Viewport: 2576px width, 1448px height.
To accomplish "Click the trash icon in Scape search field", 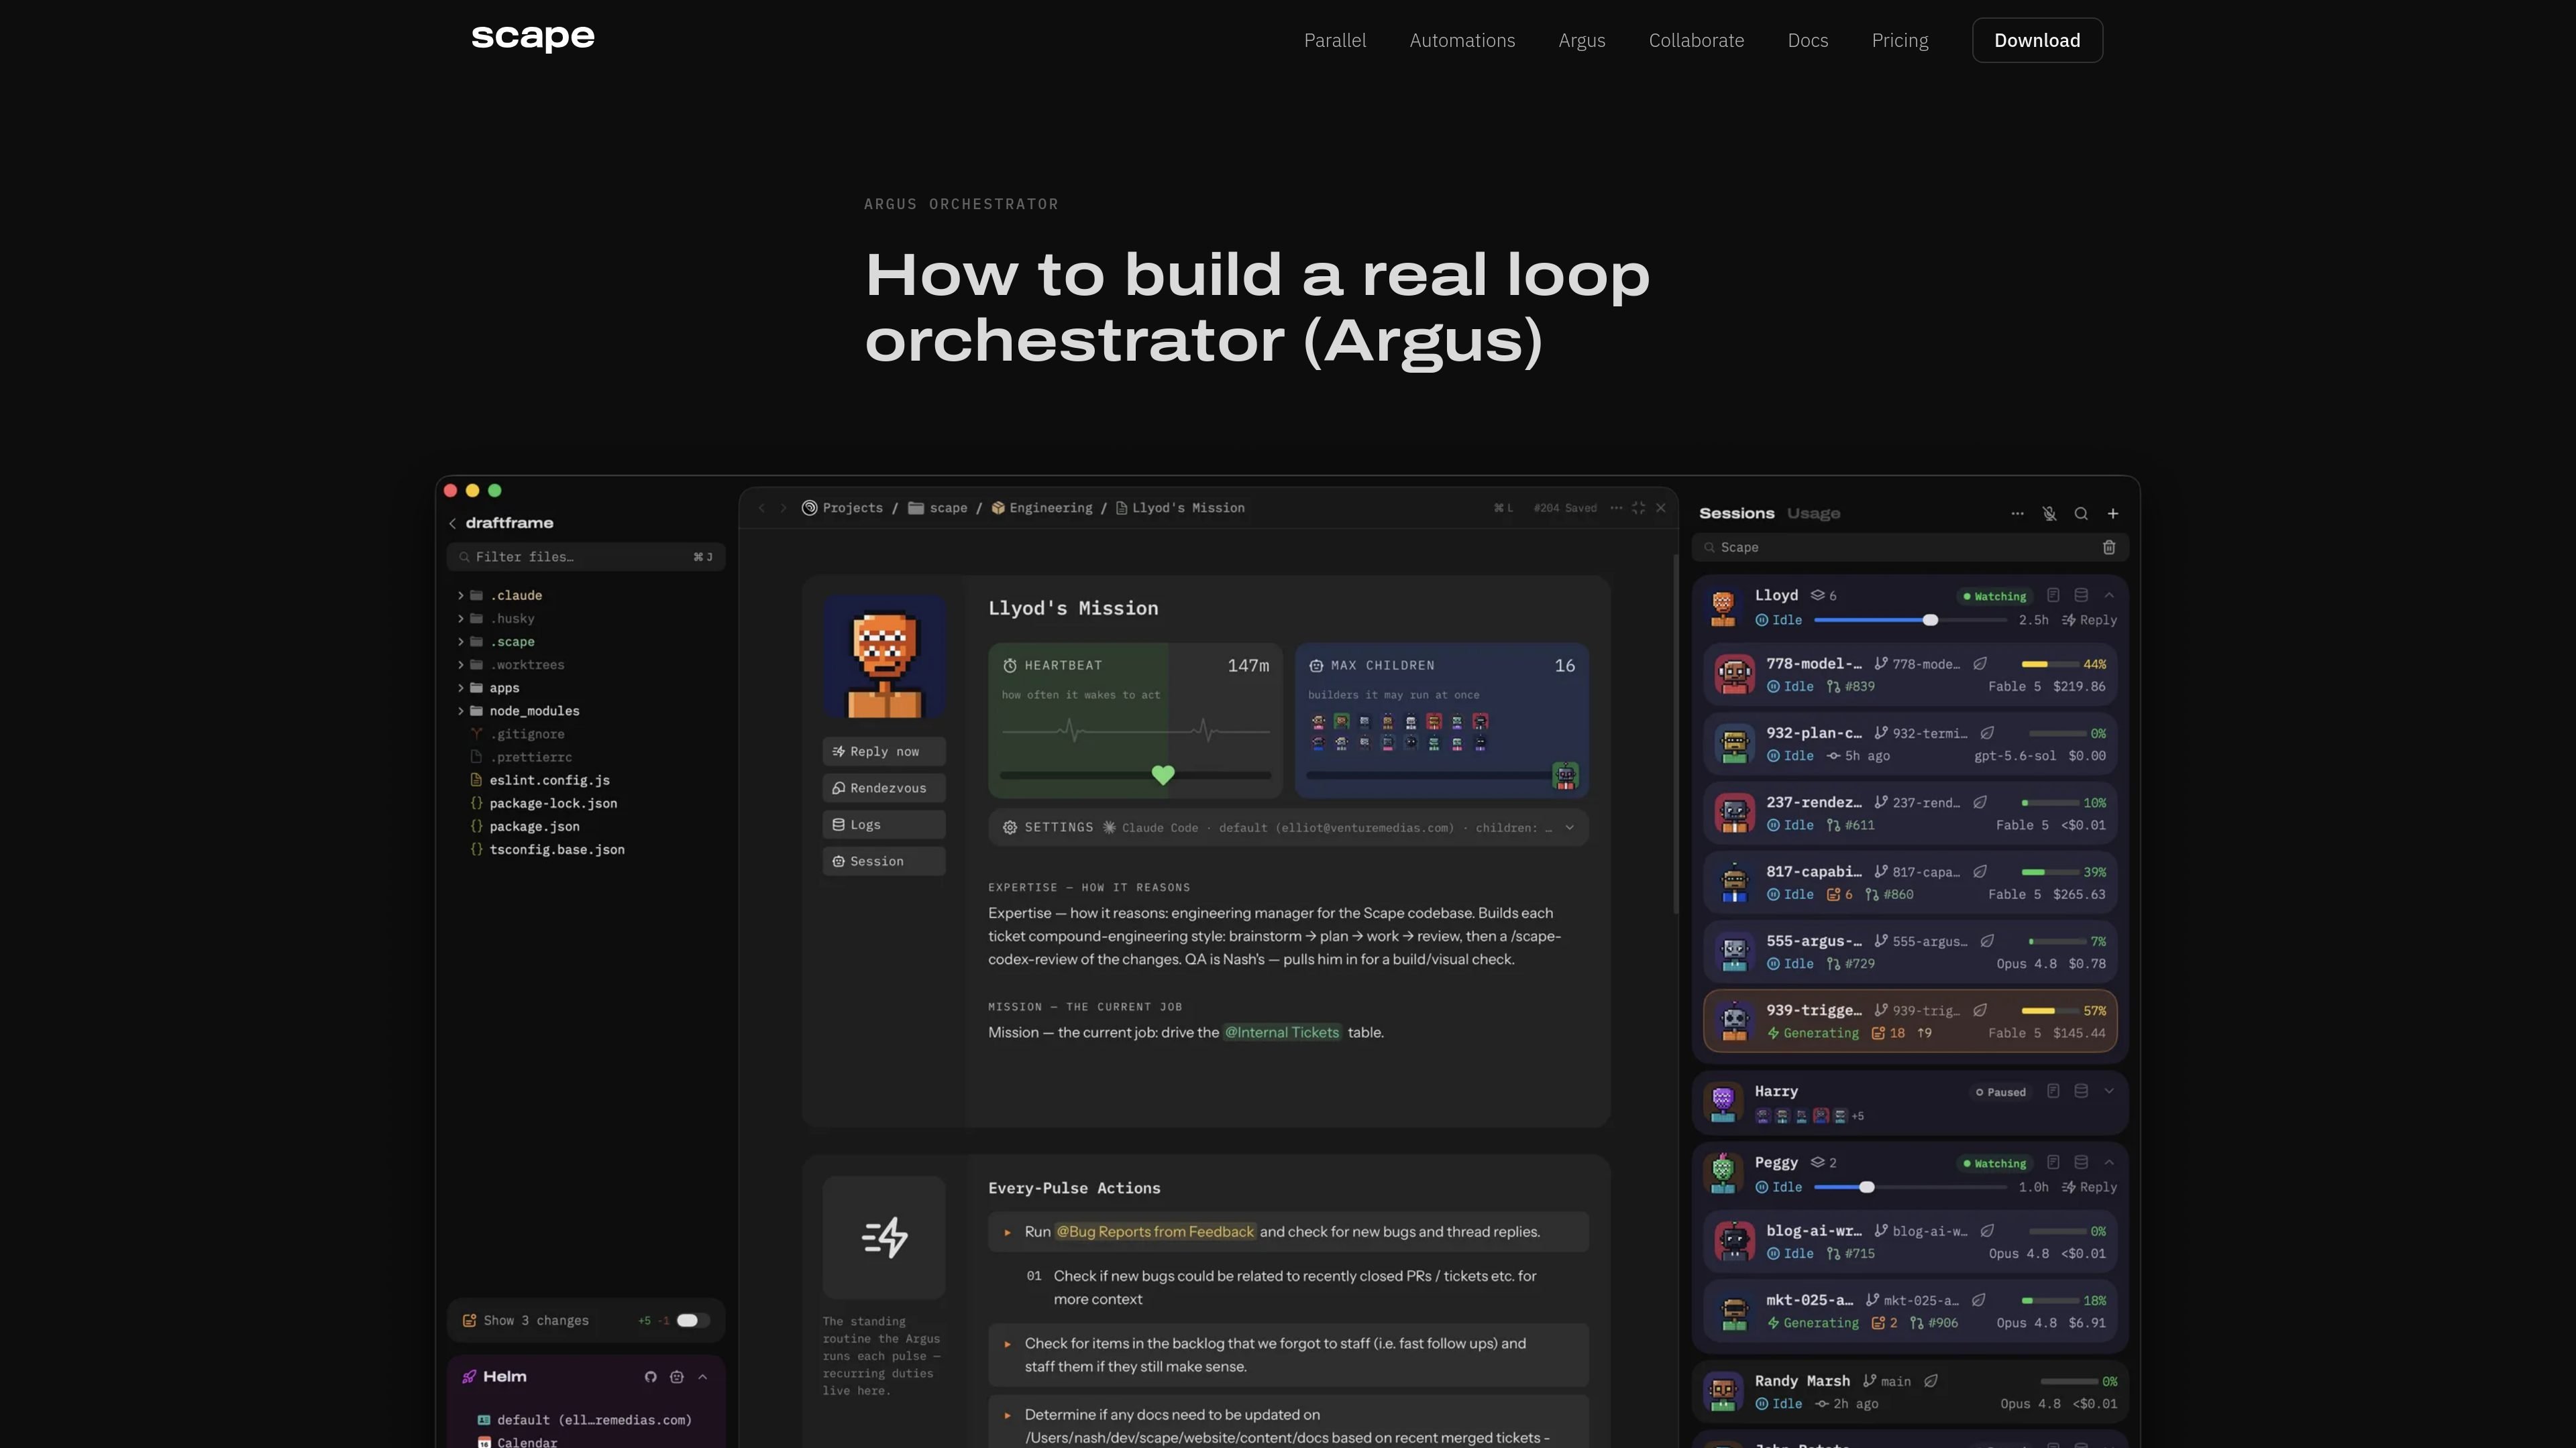I will point(2109,548).
